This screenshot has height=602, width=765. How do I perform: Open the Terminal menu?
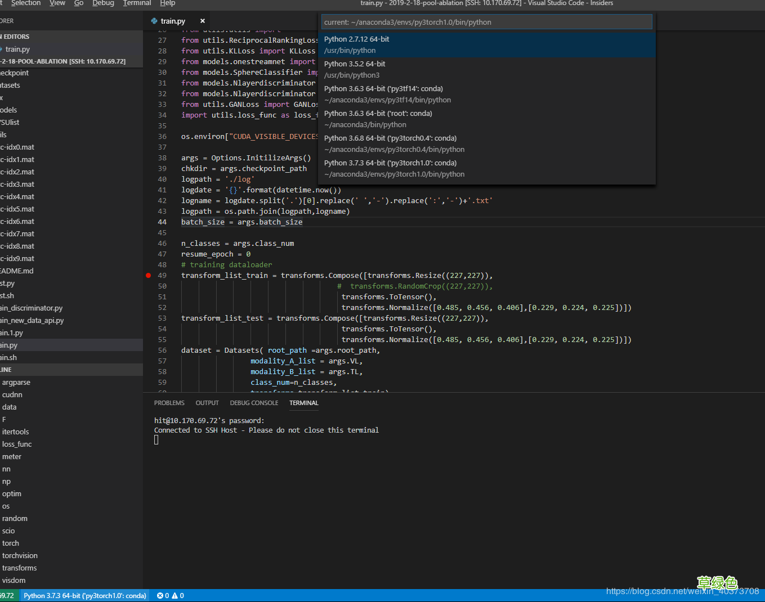pyautogui.click(x=136, y=3)
